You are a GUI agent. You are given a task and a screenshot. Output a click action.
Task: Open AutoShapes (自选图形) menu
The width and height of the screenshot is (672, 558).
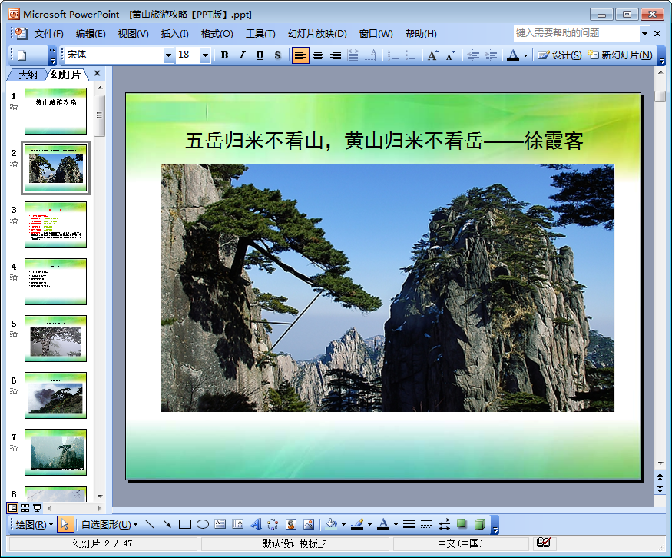click(x=110, y=524)
